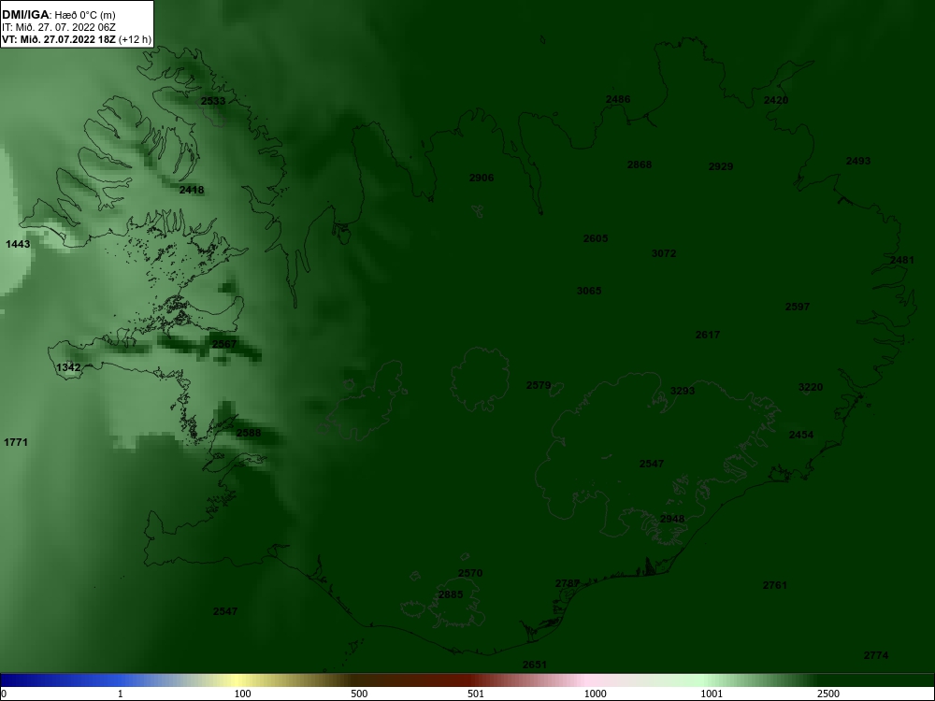
Task: Click the 501 label on the color scale
Action: [x=477, y=694]
